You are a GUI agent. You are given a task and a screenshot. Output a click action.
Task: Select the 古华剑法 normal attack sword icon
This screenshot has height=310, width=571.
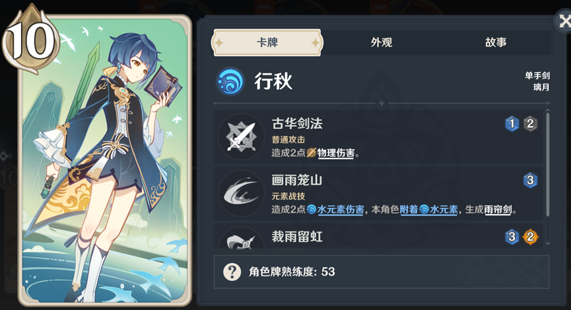[241, 137]
